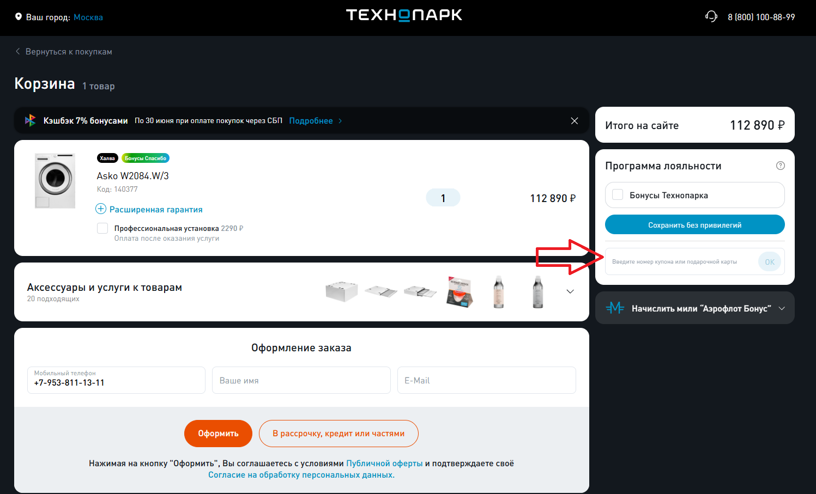Viewport: 816px width, 494px height.
Task: Select the red-packaged accessory thumbnail
Action: tap(459, 291)
